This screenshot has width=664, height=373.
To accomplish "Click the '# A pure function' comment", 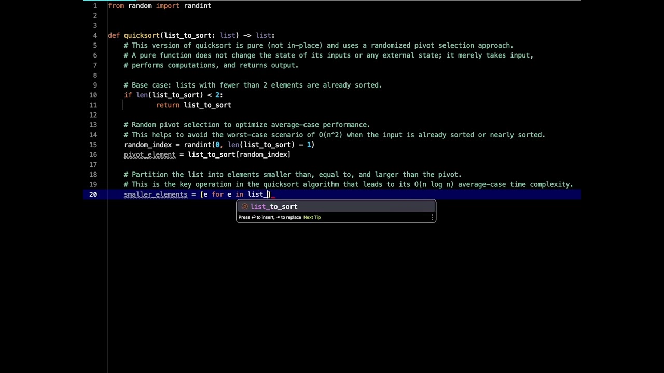I will [x=328, y=55].
